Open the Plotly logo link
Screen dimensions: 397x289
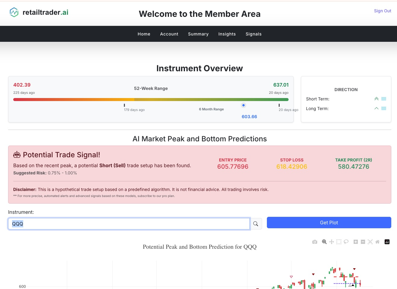pos(387,242)
